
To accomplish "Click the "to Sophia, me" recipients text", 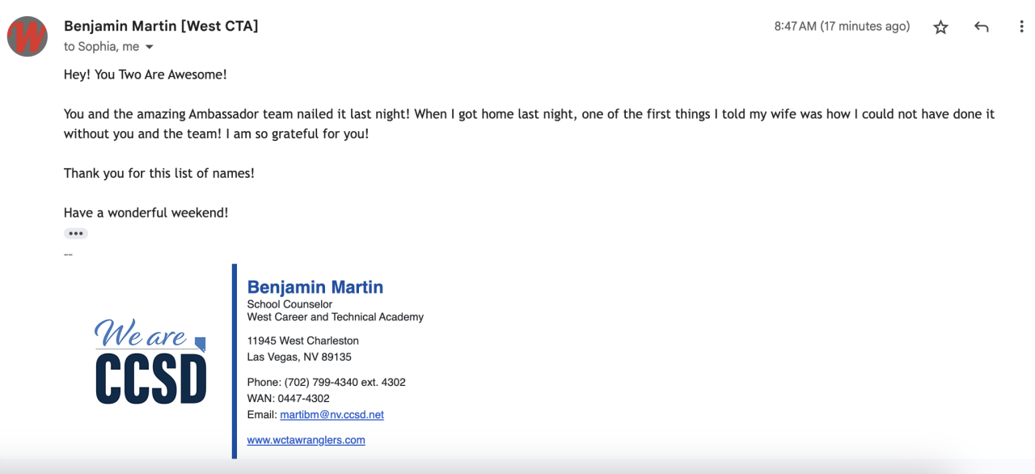I will click(x=101, y=47).
